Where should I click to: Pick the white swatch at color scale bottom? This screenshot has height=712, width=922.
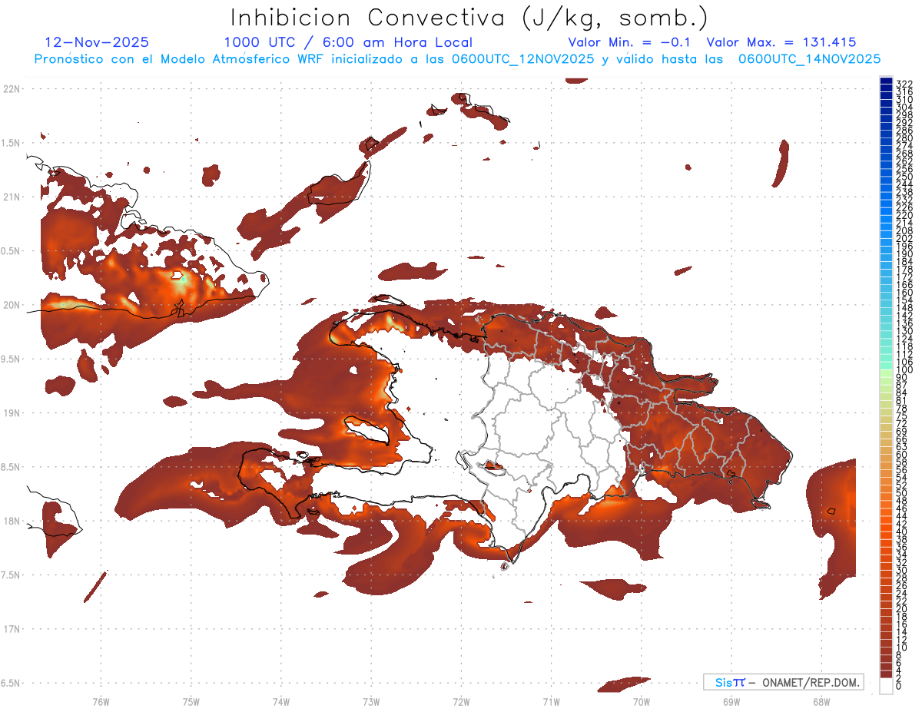click(x=886, y=685)
